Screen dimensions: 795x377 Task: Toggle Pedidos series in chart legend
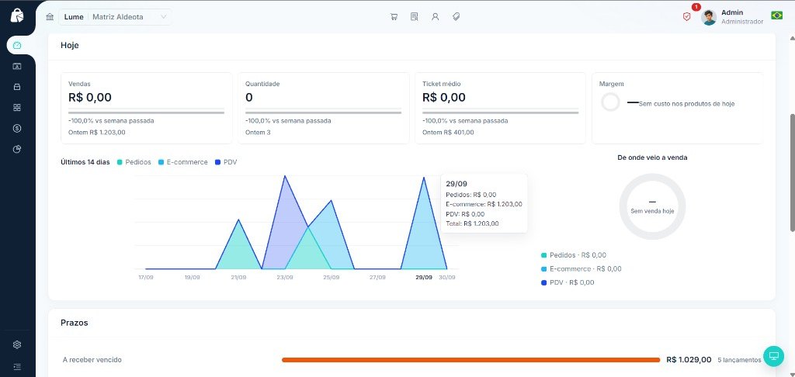click(134, 162)
